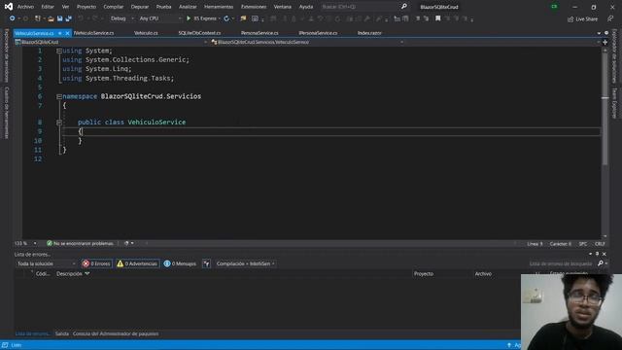Open the BlazorSQliteCrud project navigation dropdown
Image resolution: width=622 pixels, height=350 pixels.
[111, 42]
